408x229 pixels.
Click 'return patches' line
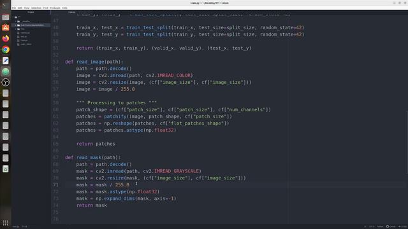[96, 144]
